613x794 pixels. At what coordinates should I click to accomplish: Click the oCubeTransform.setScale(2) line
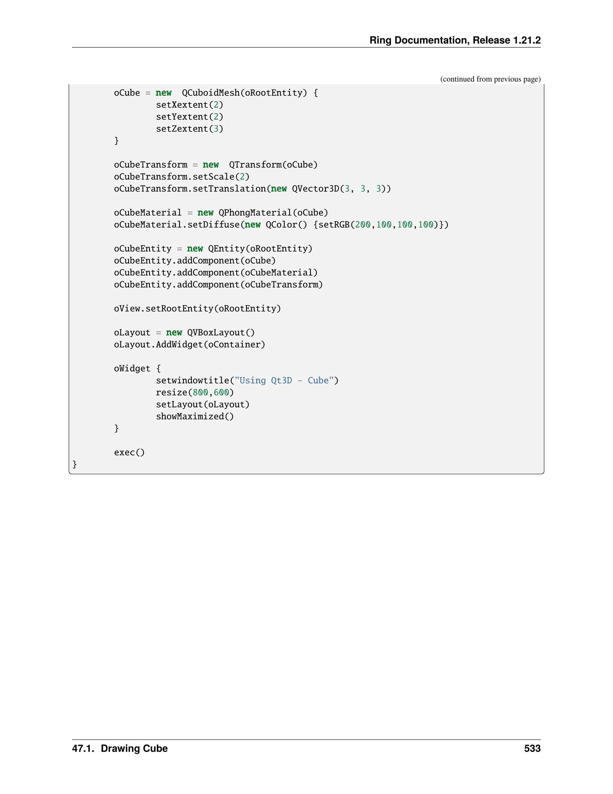point(182,177)
